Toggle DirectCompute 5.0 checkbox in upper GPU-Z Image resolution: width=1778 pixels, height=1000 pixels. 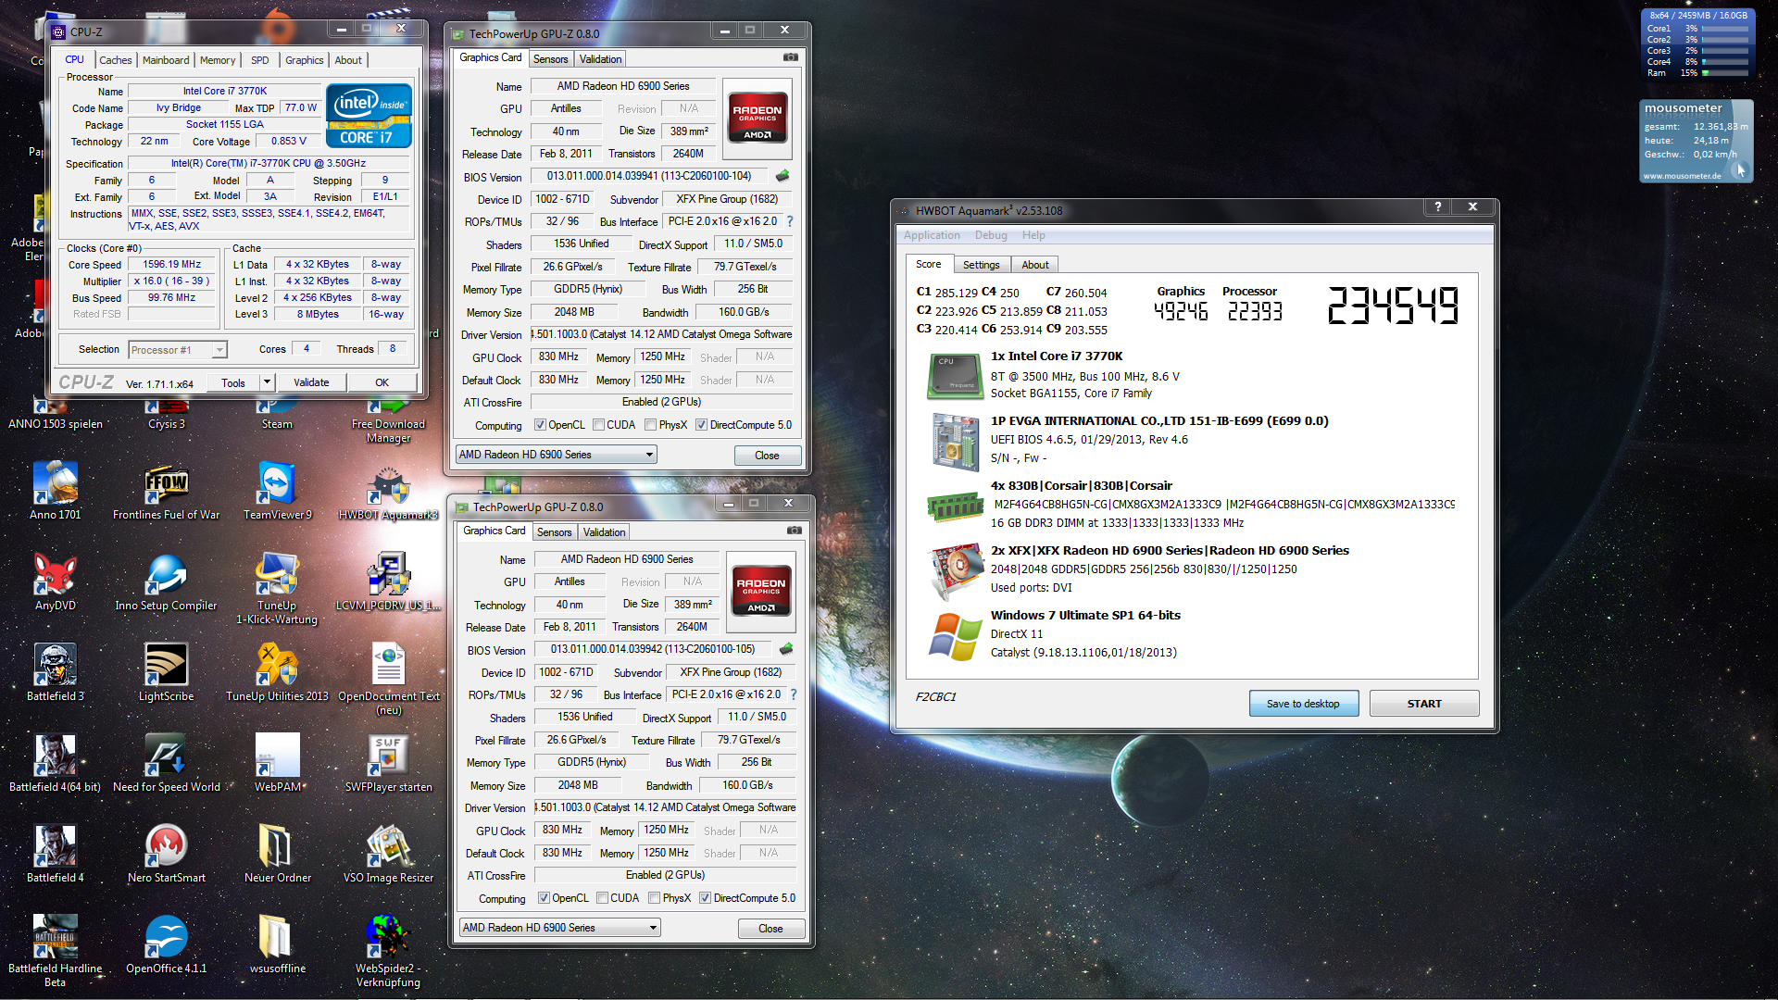pos(702,425)
